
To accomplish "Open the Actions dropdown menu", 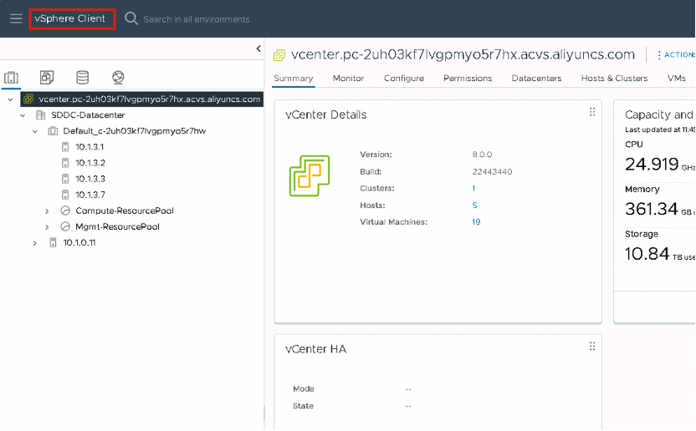I will click(x=675, y=55).
